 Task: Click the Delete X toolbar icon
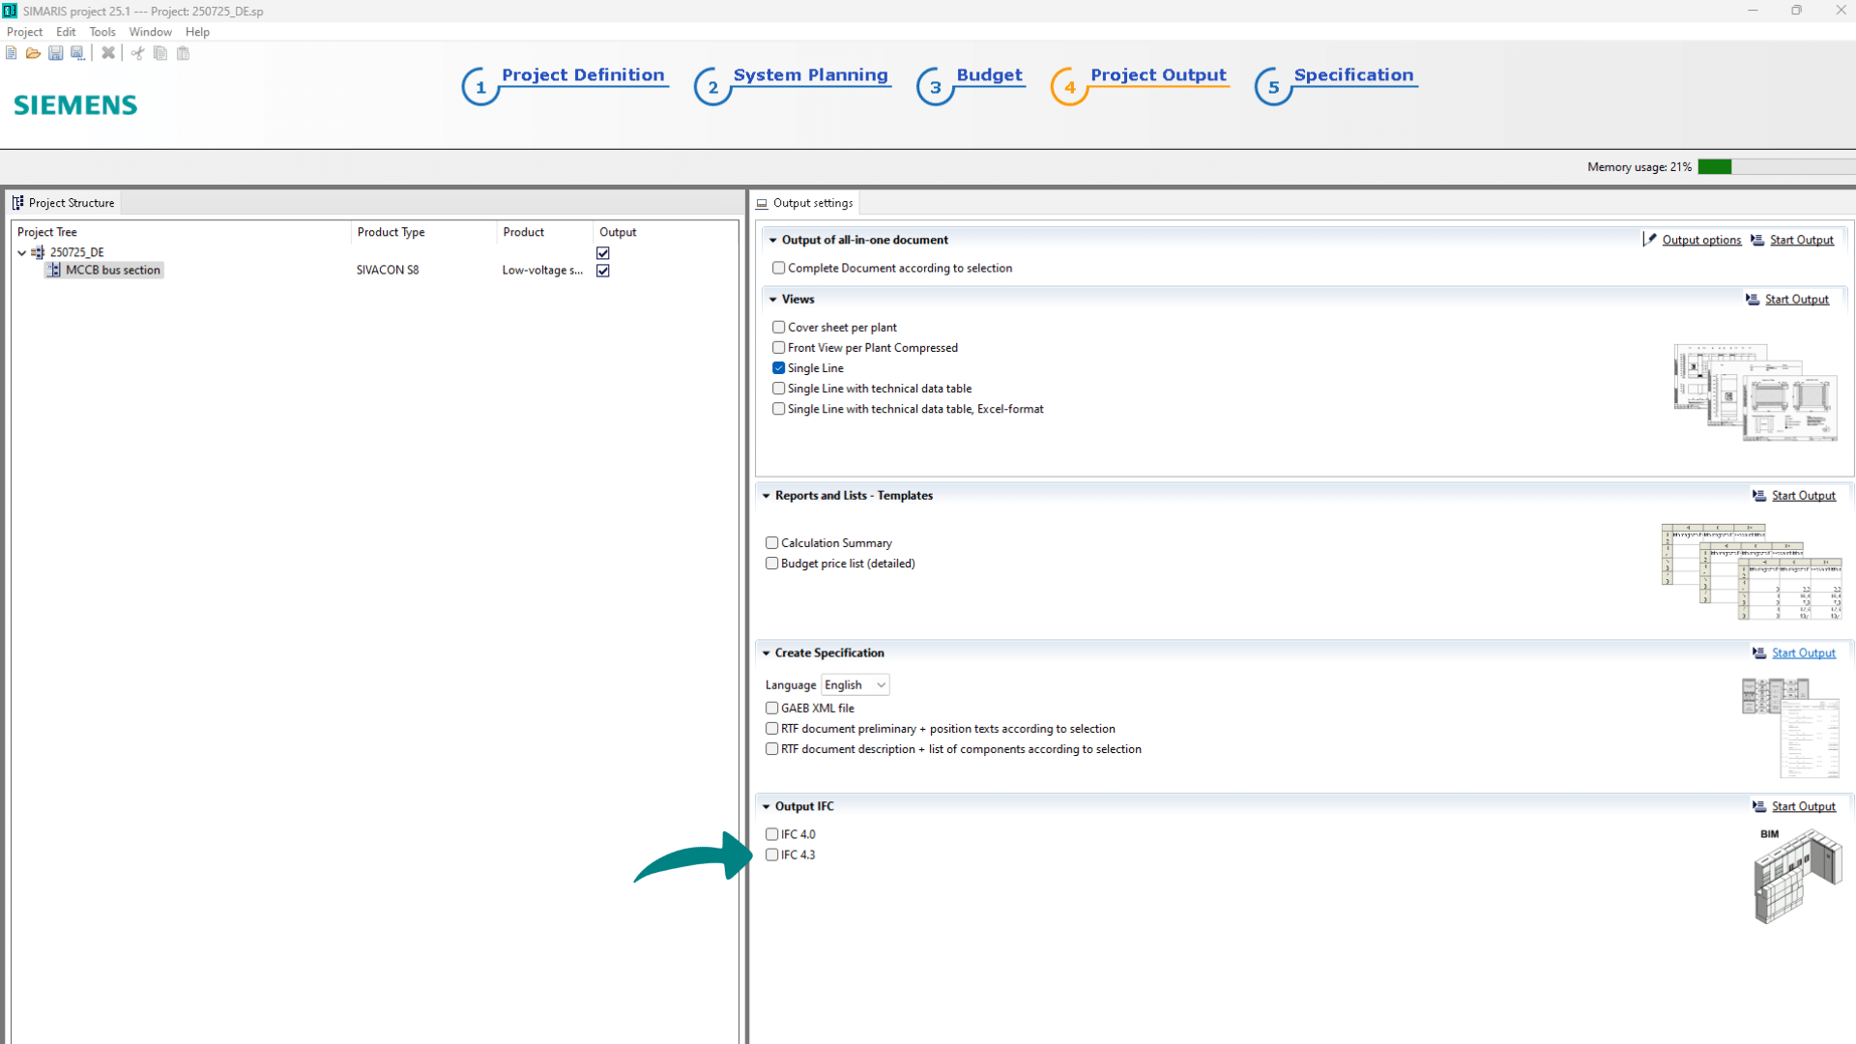coord(108,53)
